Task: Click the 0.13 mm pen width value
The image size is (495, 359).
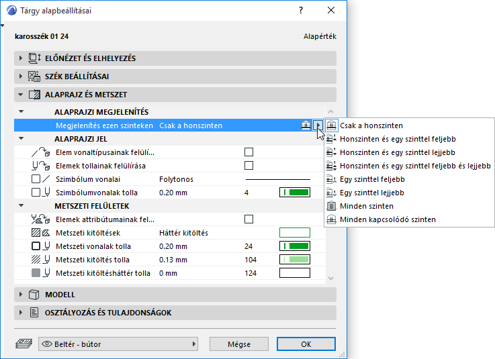Action: [x=173, y=260]
